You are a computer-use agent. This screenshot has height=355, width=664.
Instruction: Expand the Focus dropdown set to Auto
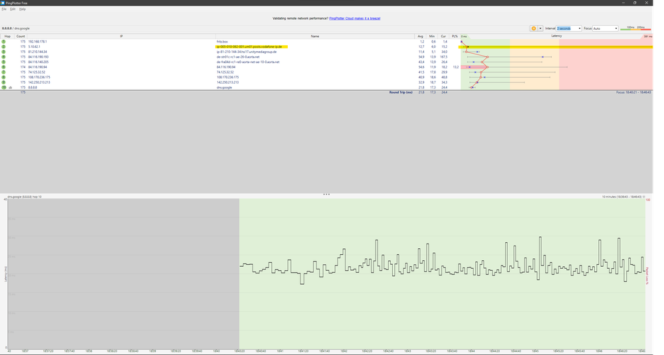click(x=606, y=29)
